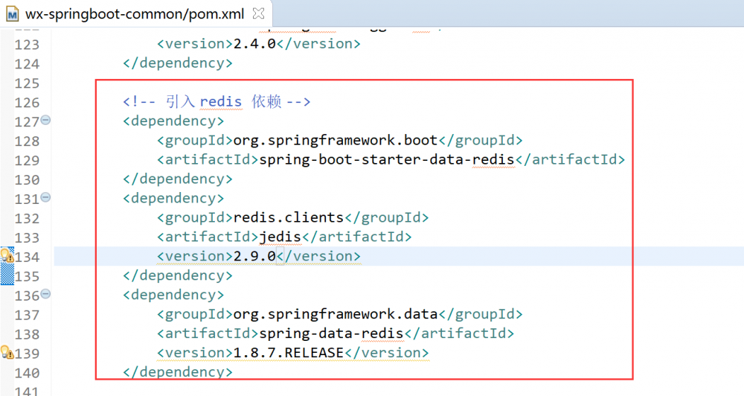
Task: Close the pom.xml editor tab
Action: [x=258, y=13]
